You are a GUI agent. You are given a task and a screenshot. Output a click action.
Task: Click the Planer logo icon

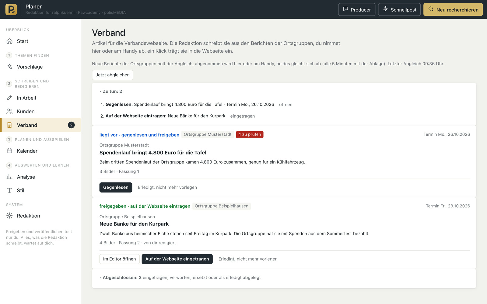coord(11,9)
